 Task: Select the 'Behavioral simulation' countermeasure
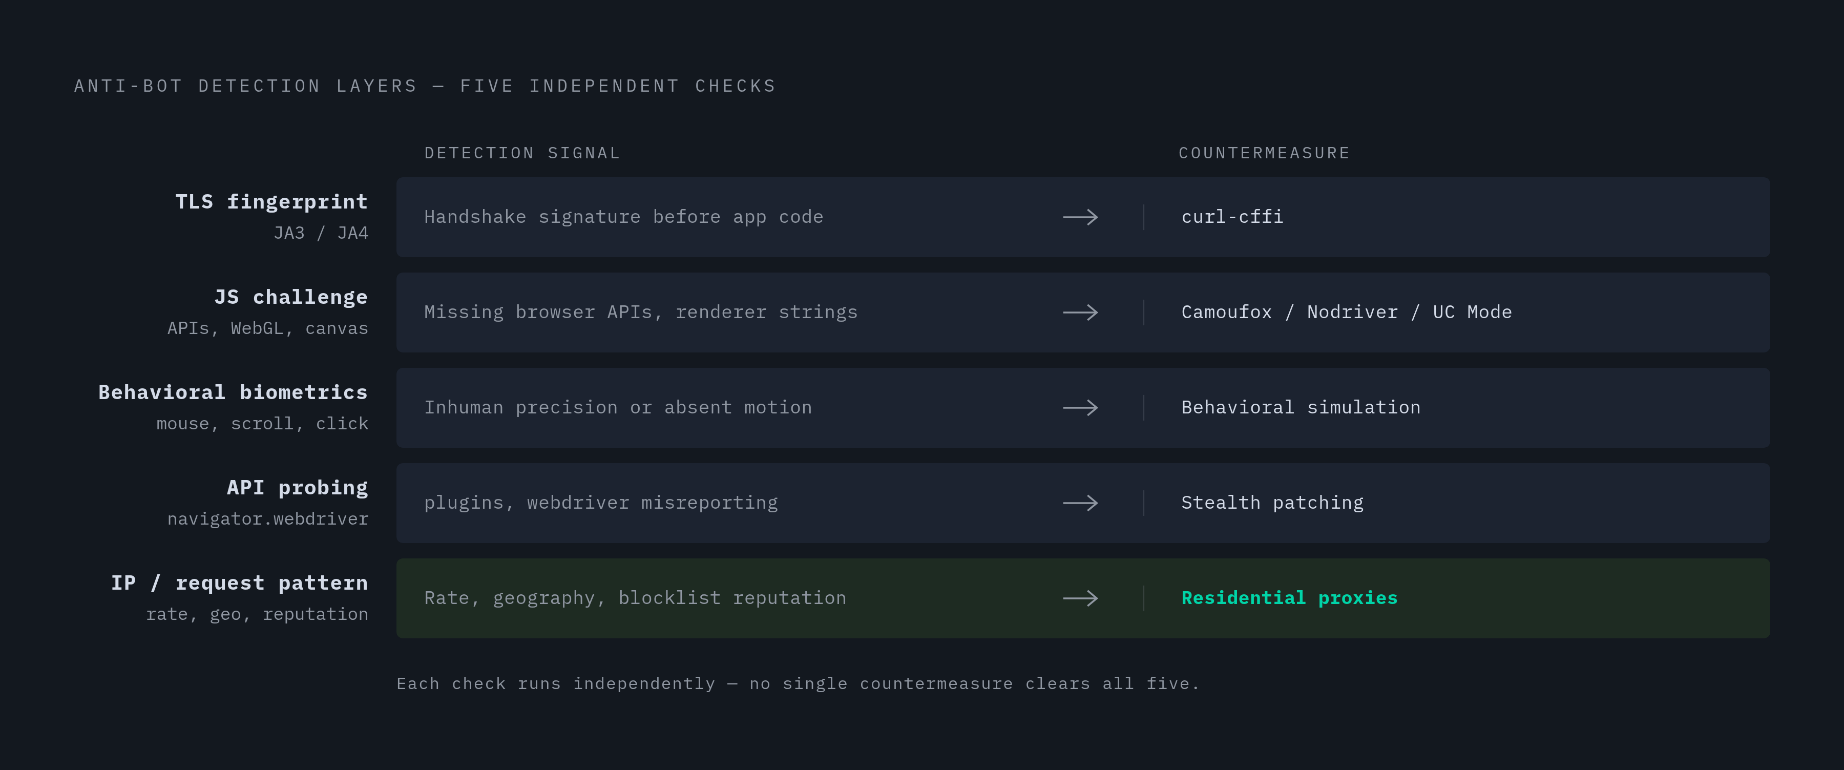click(x=1301, y=408)
